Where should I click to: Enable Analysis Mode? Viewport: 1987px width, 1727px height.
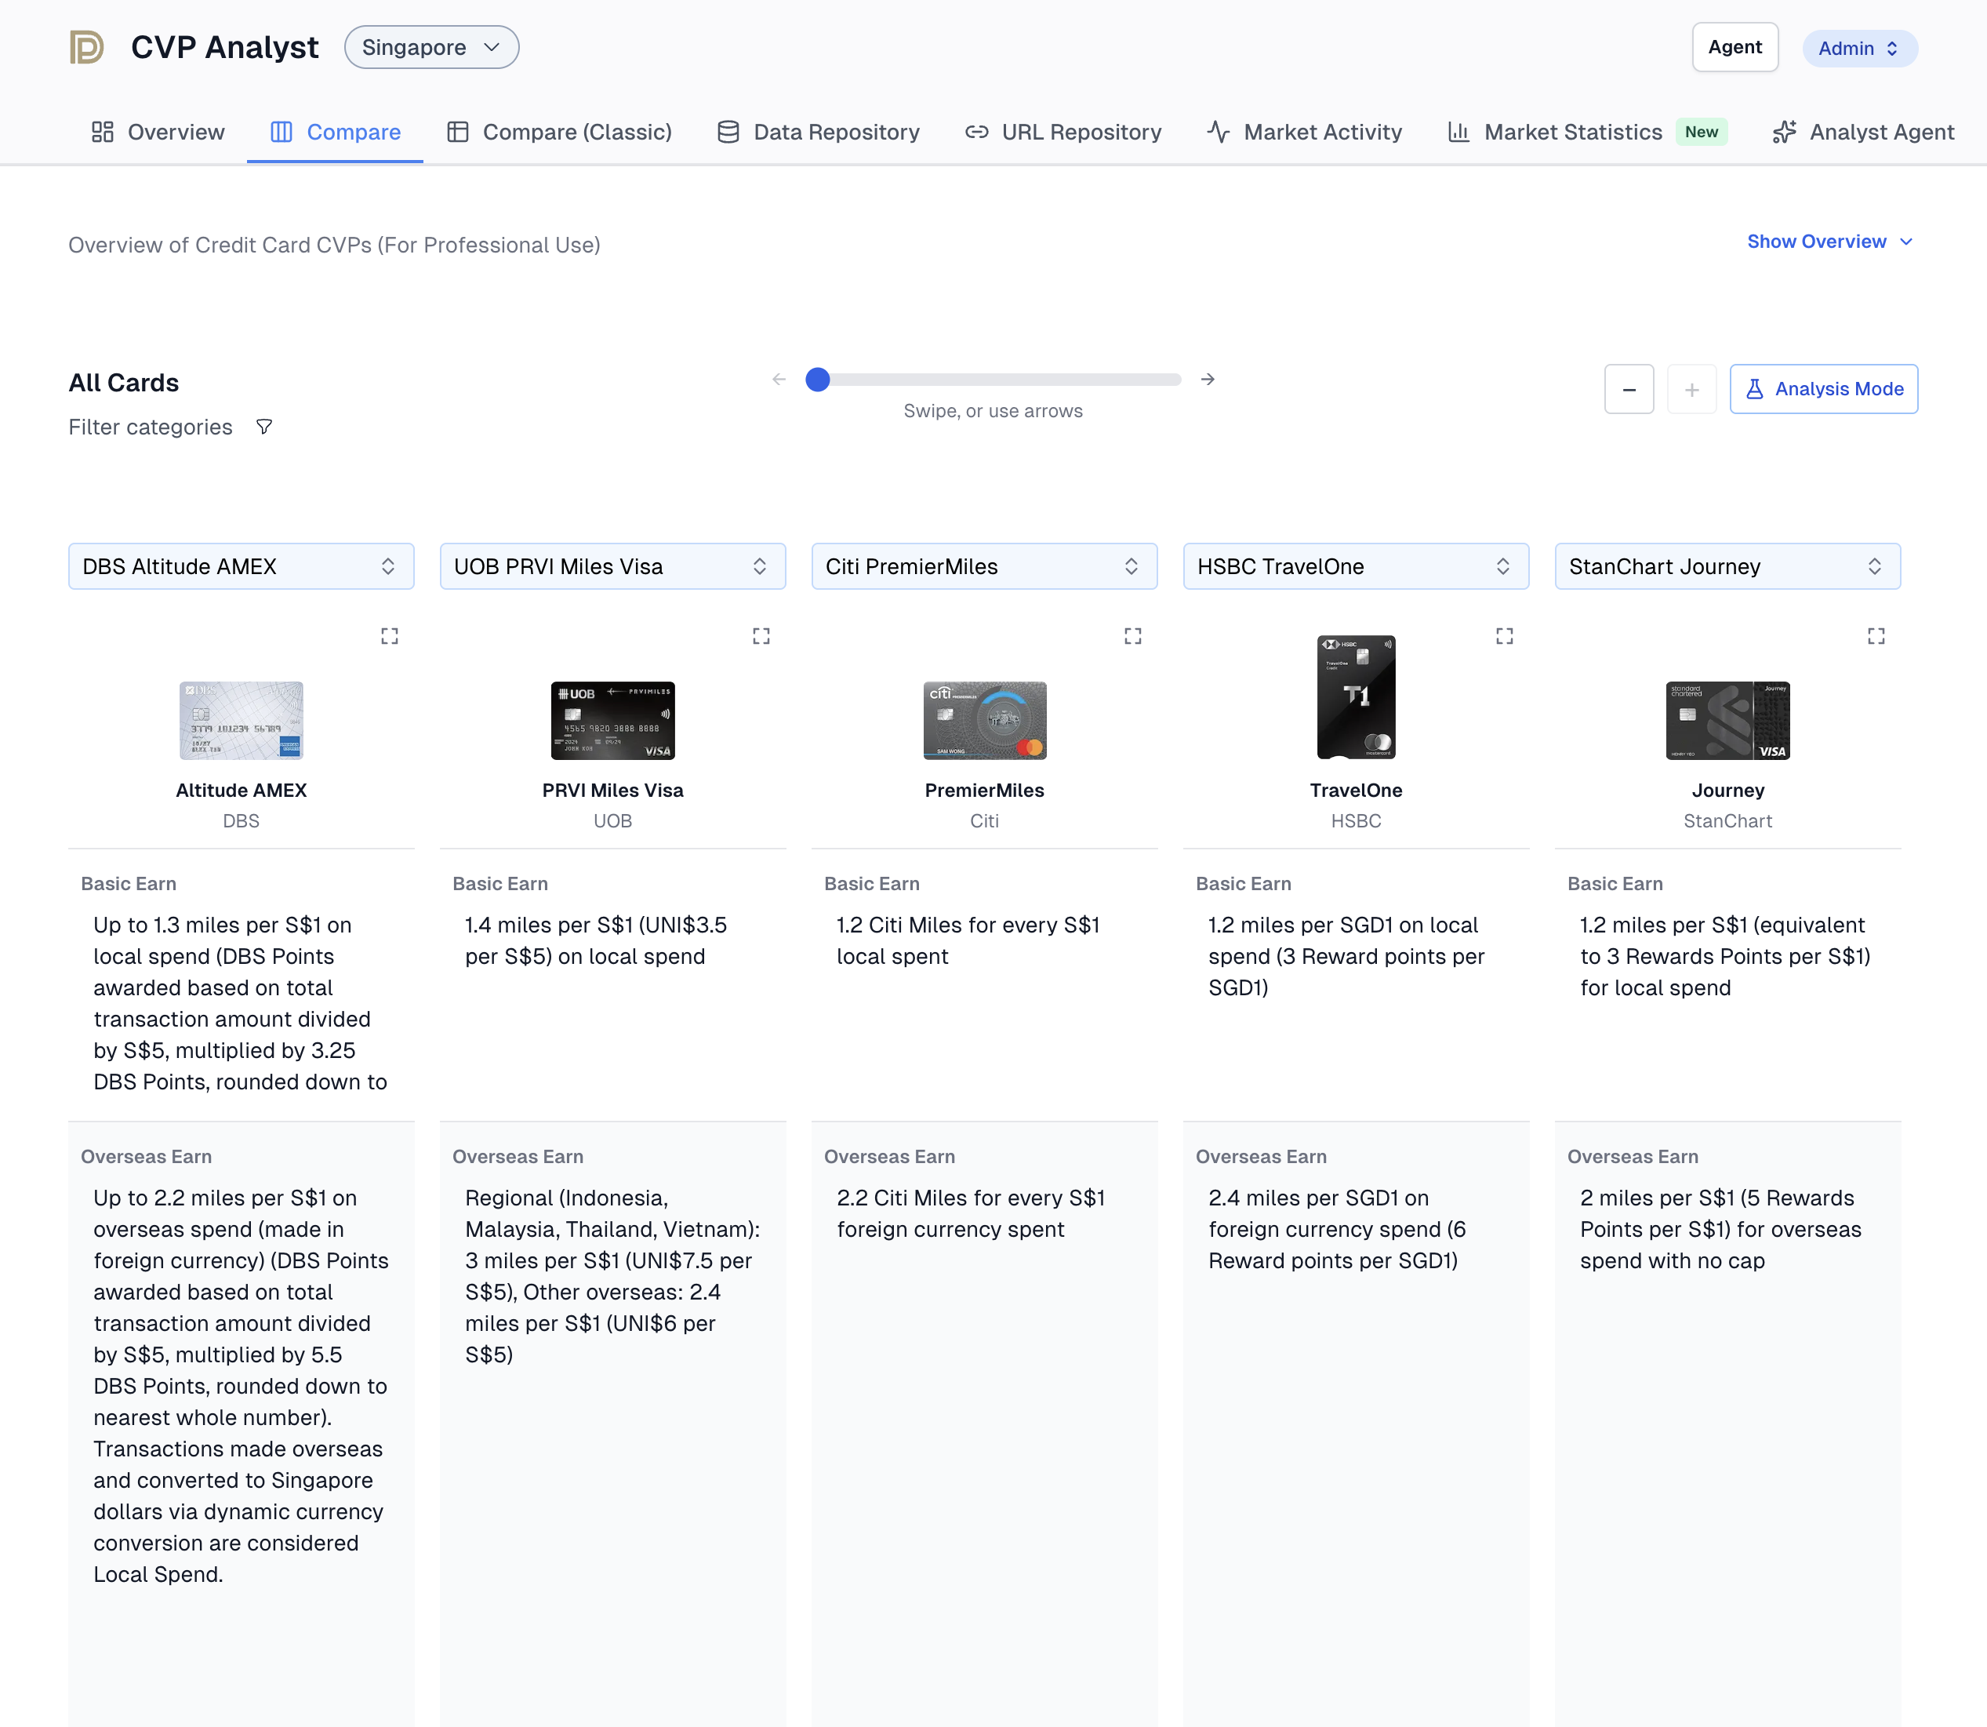coord(1823,389)
